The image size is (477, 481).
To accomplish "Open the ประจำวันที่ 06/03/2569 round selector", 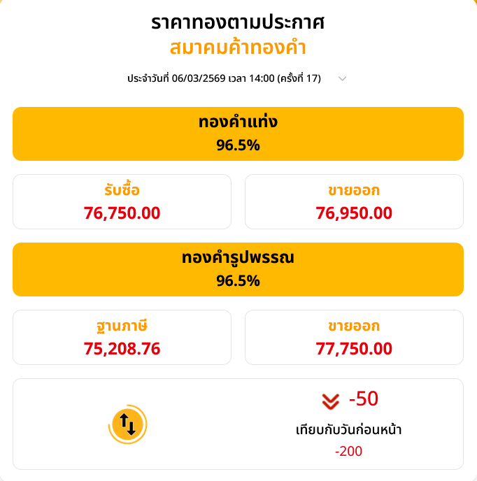I will (224, 78).
